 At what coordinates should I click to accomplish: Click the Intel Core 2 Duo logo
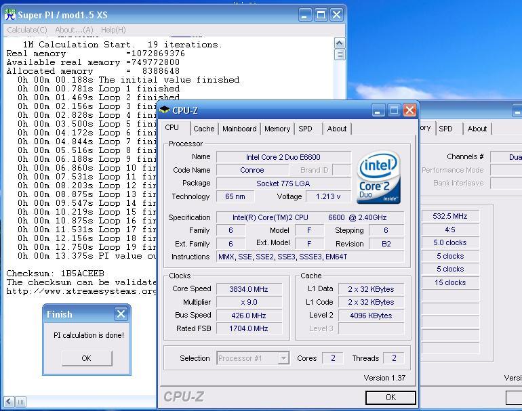pos(378,177)
